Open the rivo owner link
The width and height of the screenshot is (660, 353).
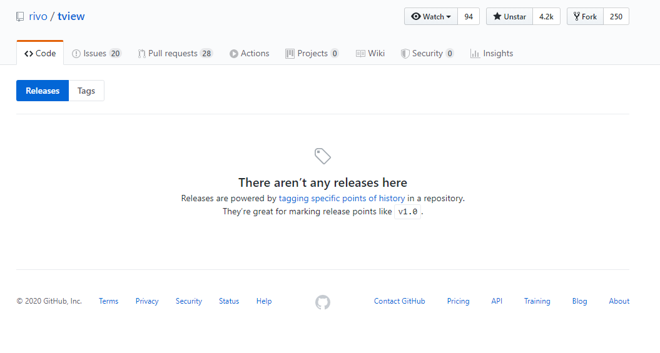tap(38, 16)
